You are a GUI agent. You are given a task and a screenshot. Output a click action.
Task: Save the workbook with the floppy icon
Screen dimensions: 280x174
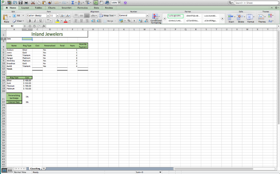click(20, 2)
